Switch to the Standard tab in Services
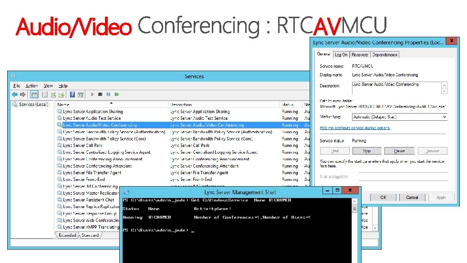 [90, 235]
